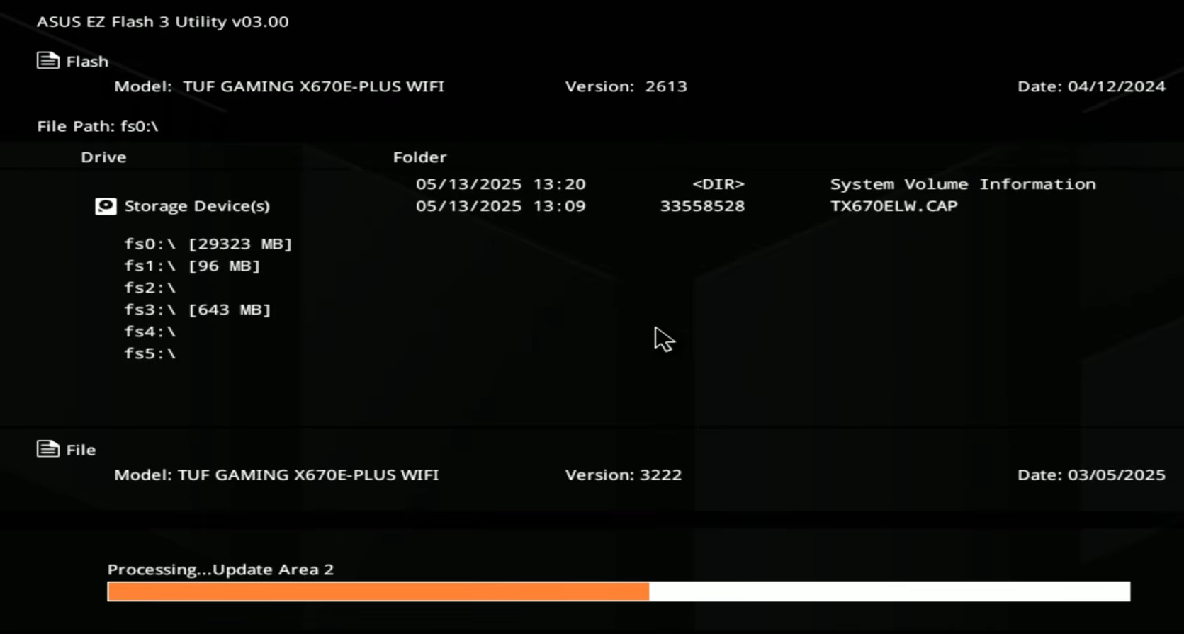Click the File section heading
This screenshot has height=634, width=1184.
tap(81, 450)
